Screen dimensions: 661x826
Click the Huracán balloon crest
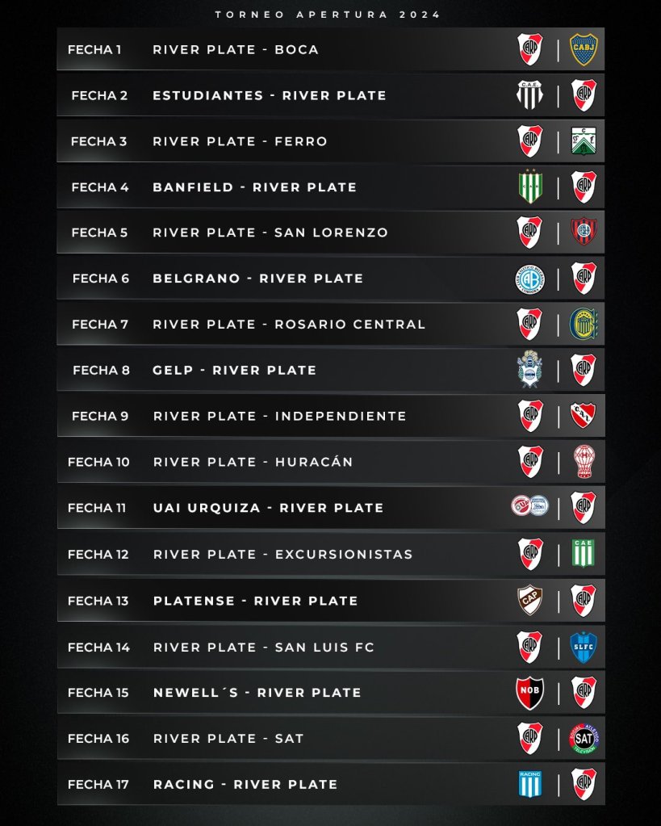point(584,462)
